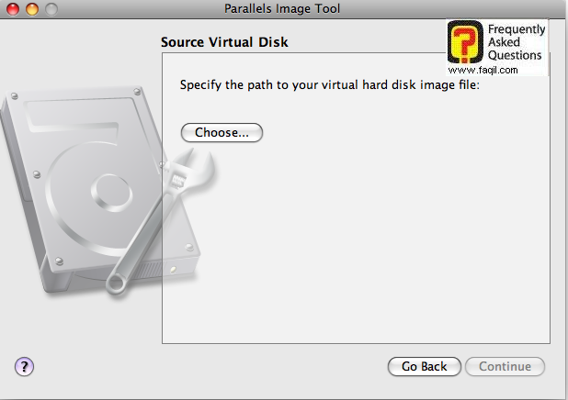568x400 pixels.
Task: Minimize the window with the yellow button
Action: [31, 8]
